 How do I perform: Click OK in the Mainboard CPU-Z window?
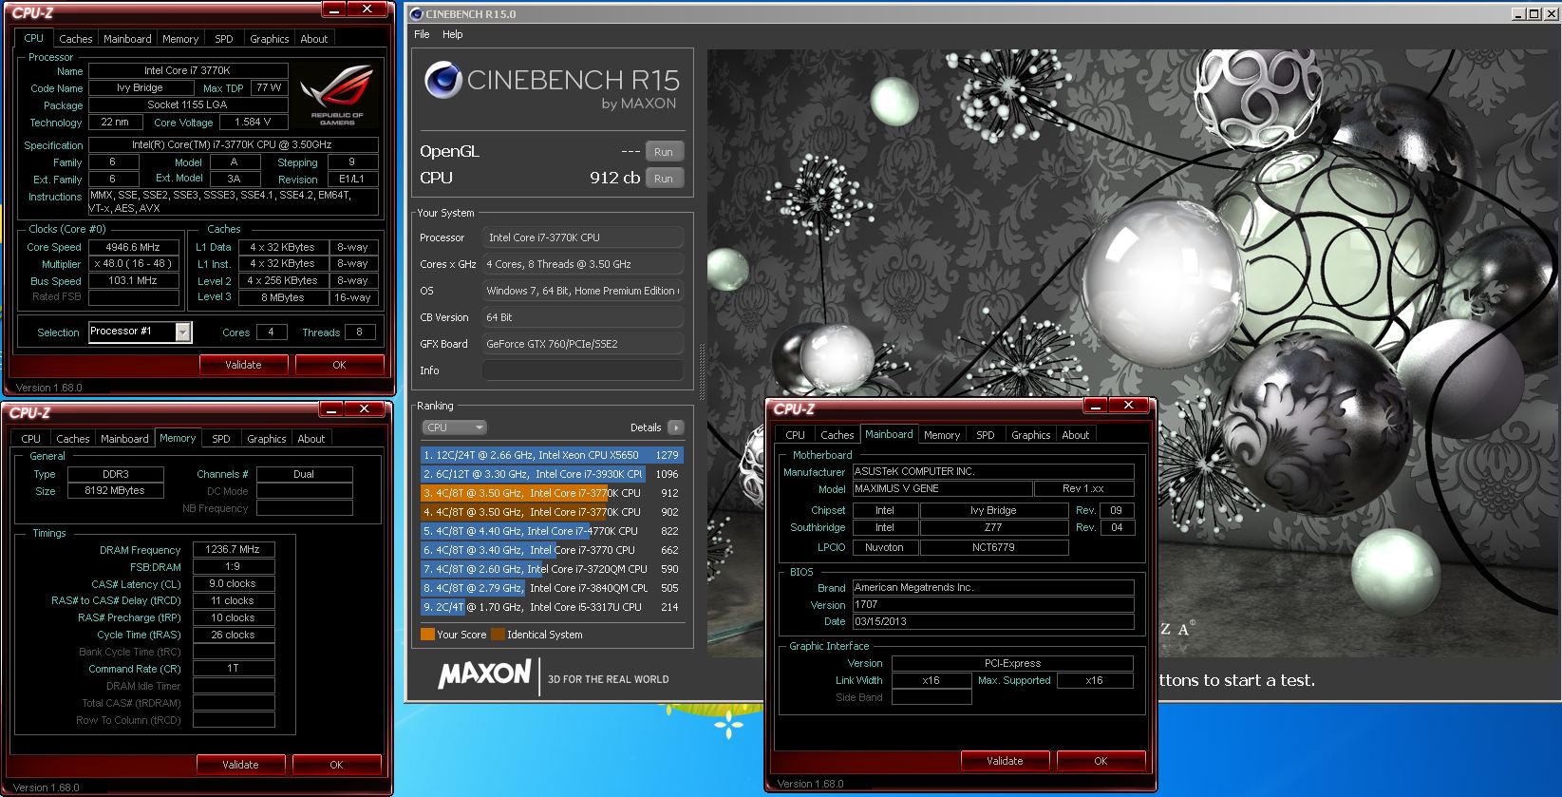[x=1101, y=761]
